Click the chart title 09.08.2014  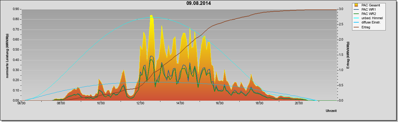199,3
